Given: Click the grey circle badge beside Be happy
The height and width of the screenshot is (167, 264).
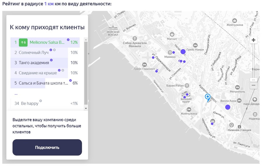Looking at the screenshot, I should [x=40, y=101].
